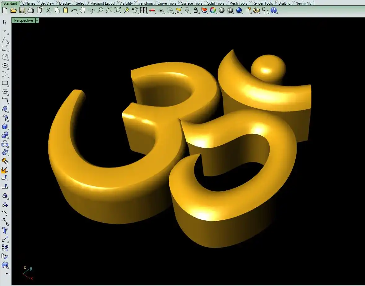Viewport: 365px width, 286px height.
Task: Open the Perspective viewport dropdown arrow
Action: [x=37, y=20]
